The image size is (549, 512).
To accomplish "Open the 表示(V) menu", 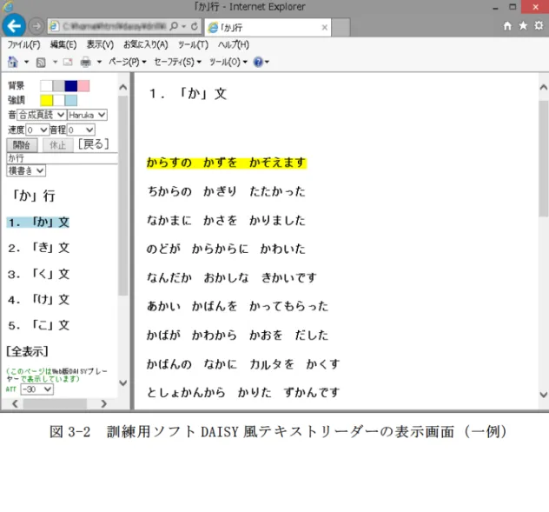I will click(100, 44).
